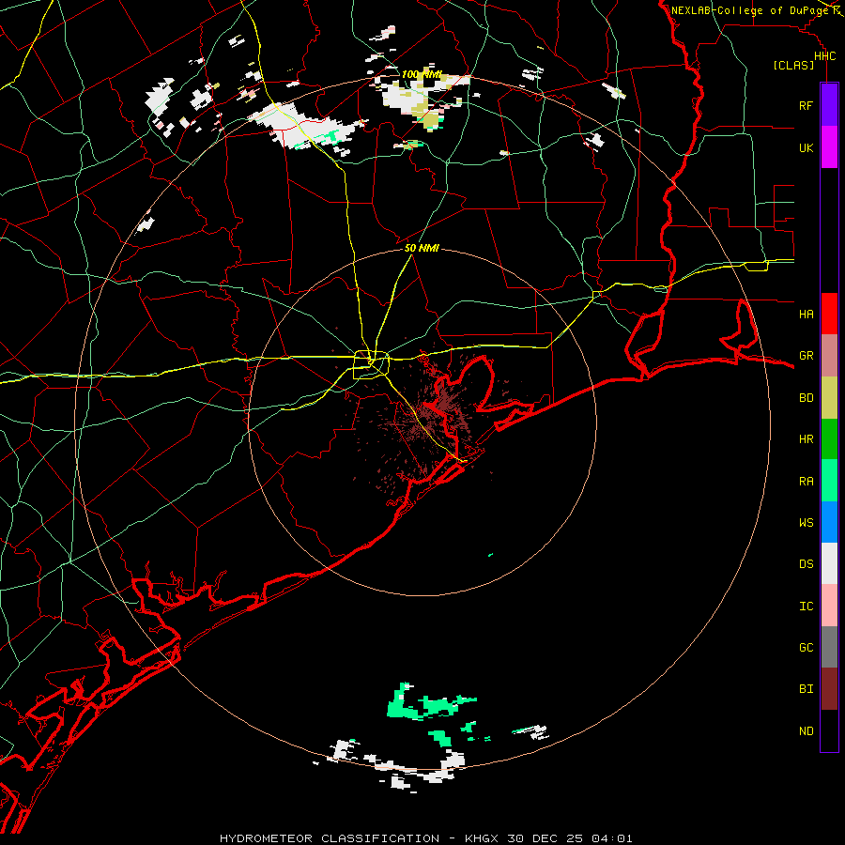
Task: Click the IC legend label
Action: click(x=806, y=607)
